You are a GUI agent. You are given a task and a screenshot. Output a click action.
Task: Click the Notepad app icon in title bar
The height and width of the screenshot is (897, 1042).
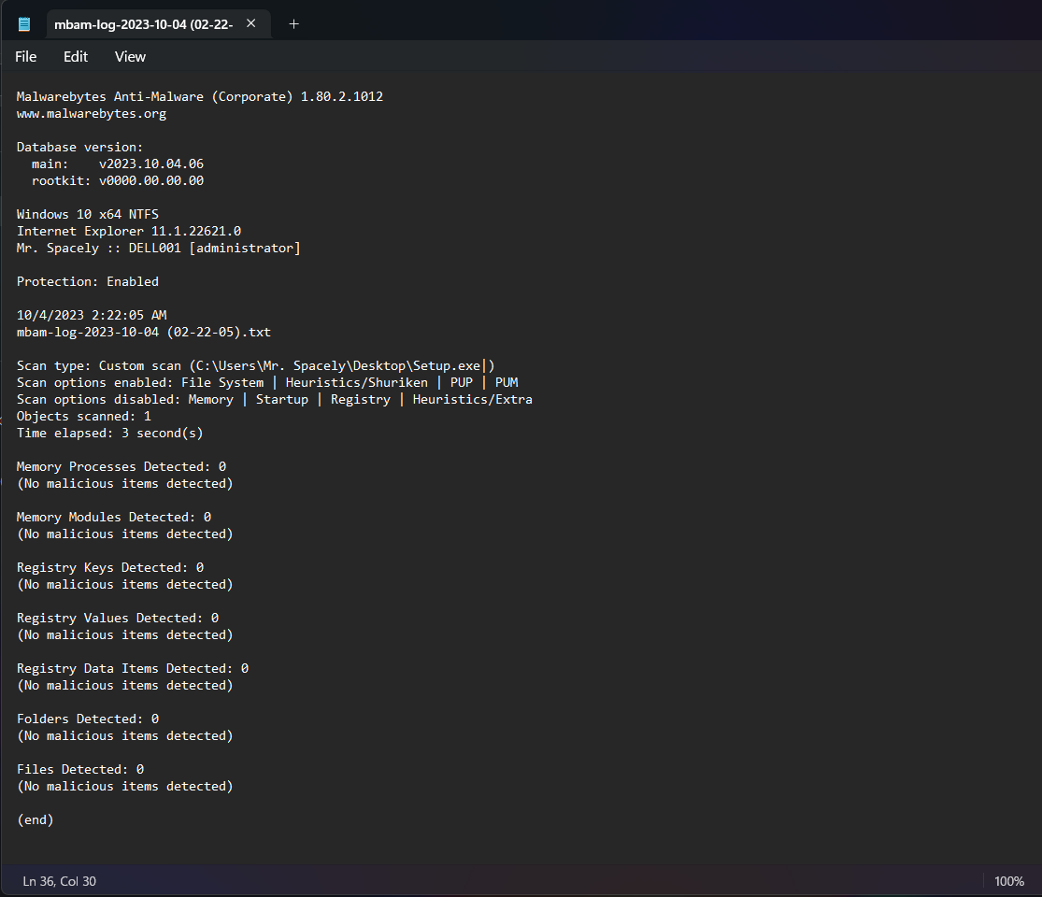24,24
